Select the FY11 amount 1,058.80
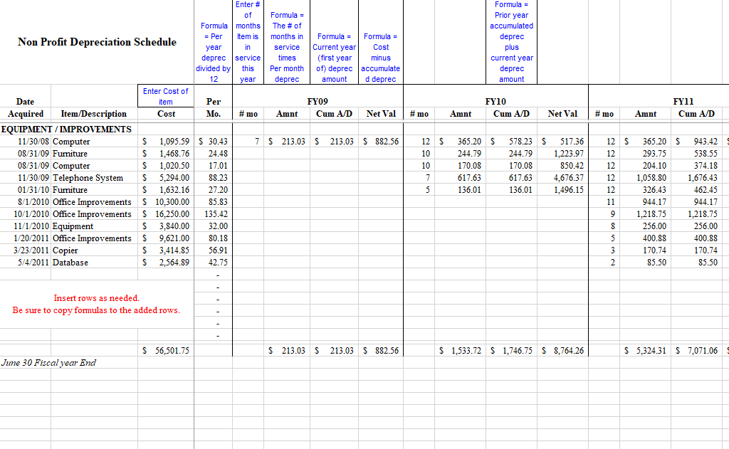Viewport: 729px width, 449px height. pos(651,178)
